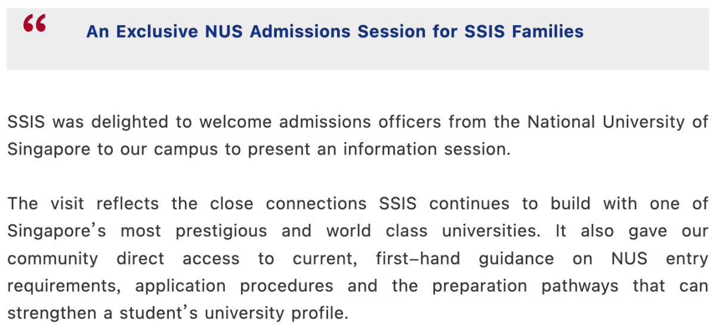716x330 pixels.
Task: Click the word "first–hand" in the second paragraph
Action: (x=418, y=260)
